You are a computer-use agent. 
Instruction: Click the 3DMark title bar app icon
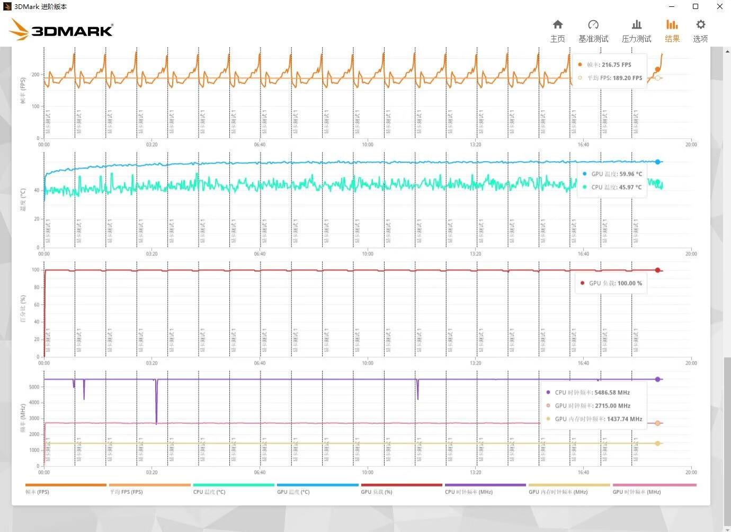7,6
